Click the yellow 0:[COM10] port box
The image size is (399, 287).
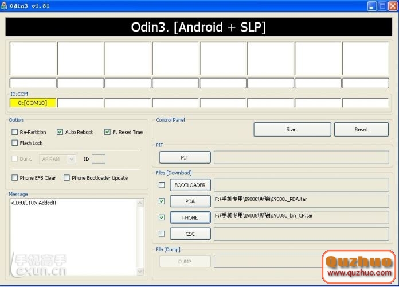33,103
